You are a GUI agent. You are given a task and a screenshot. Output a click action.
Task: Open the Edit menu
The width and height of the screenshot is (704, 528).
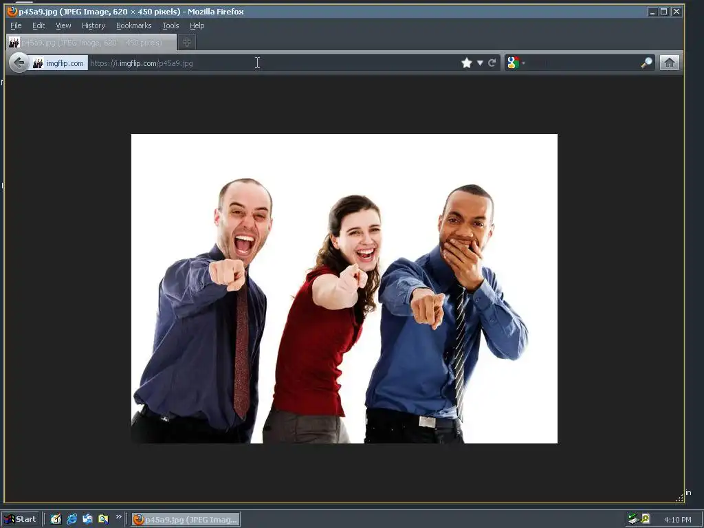pos(38,25)
